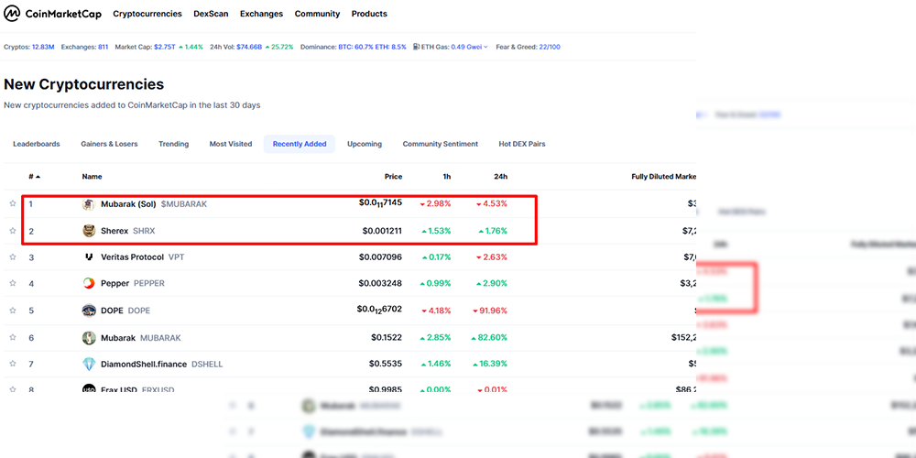Viewport: 916px width, 458px height.
Task: Click Mubarak's 24h change 82.60%
Action: point(489,338)
